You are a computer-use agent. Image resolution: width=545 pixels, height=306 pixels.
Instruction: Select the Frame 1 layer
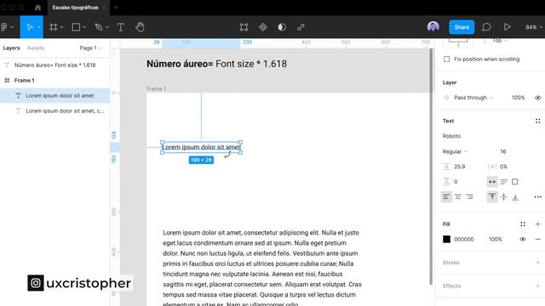pyautogui.click(x=54, y=80)
